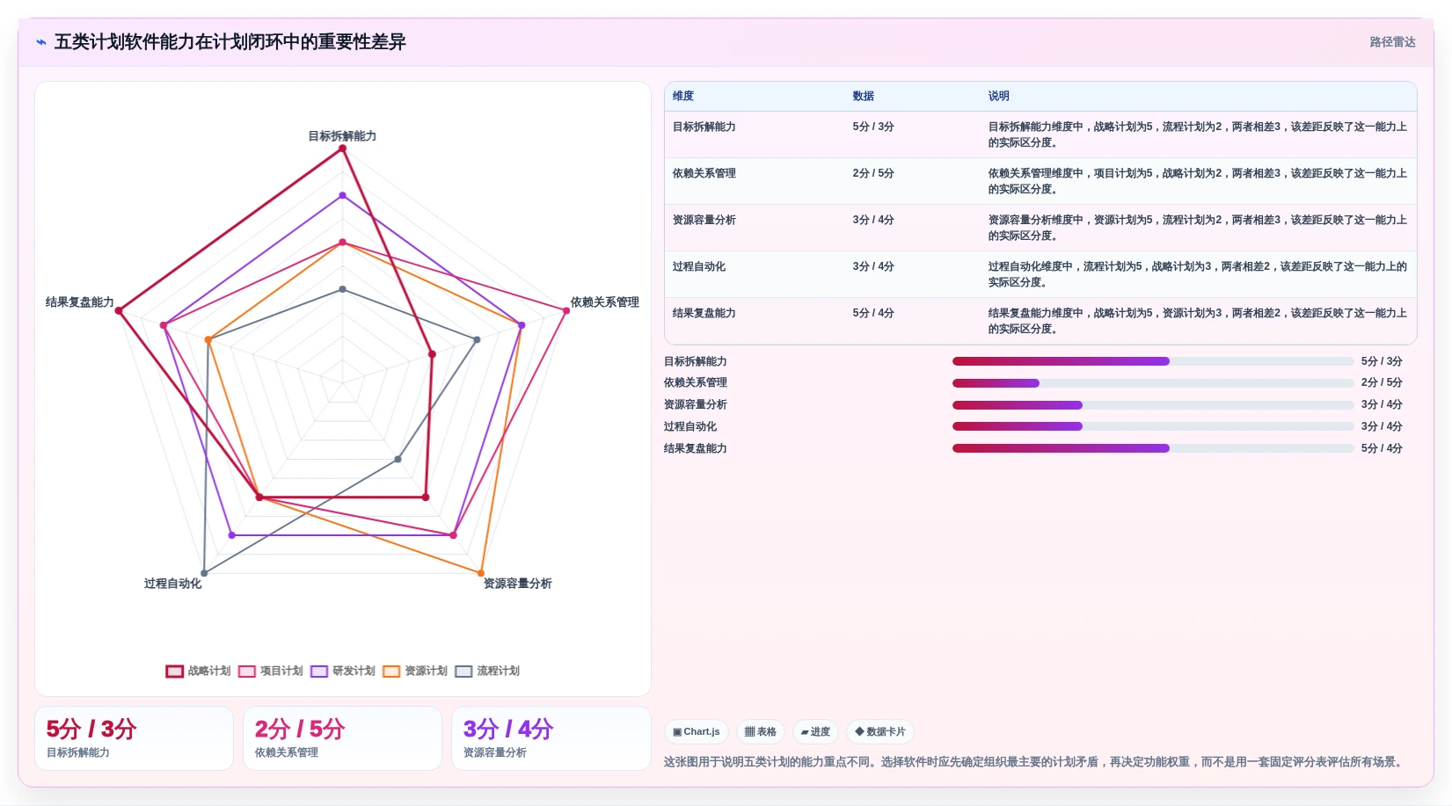Click the 路径雷达 label in the header

1392,42
